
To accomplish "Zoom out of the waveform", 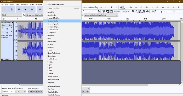I will [137, 11].
